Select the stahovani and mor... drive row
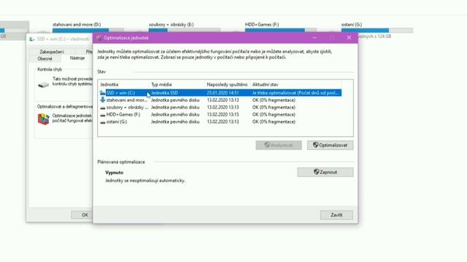The width and height of the screenshot is (467, 262). (x=220, y=100)
